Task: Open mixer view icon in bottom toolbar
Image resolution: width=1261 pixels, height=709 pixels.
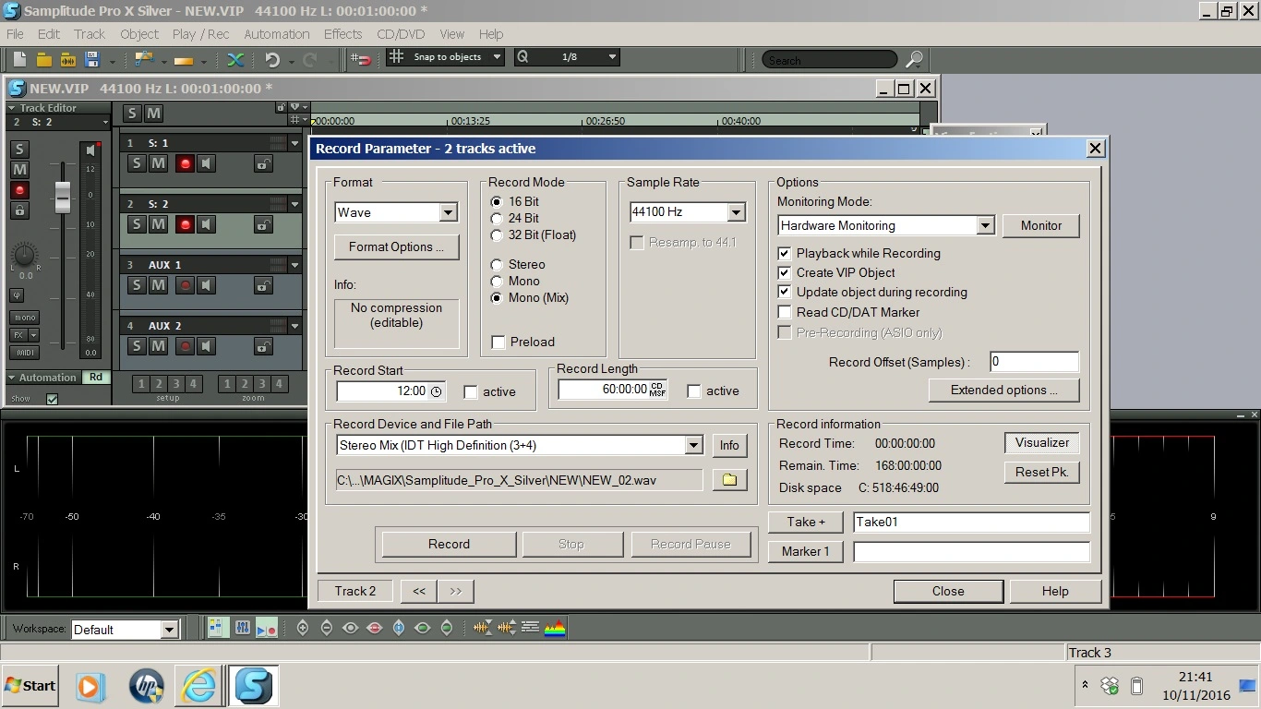Action: [242, 628]
